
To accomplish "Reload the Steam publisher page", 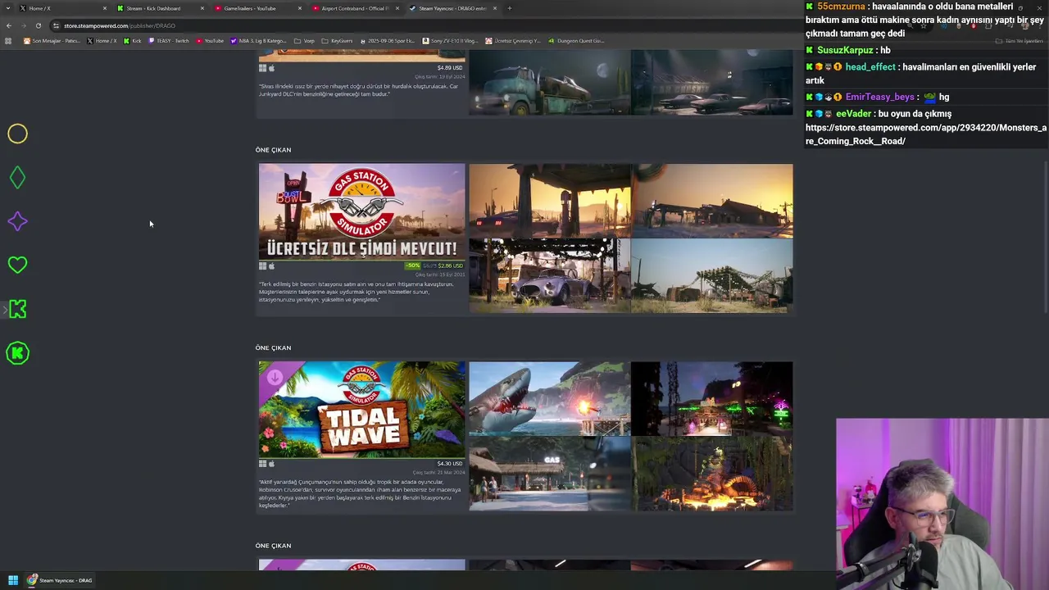I will pos(38,25).
